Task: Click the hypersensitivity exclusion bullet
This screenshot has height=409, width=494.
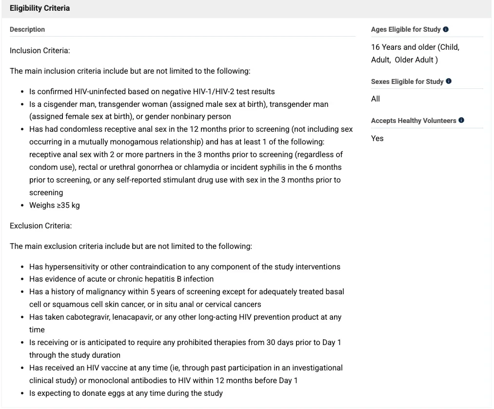Action: pyautogui.click(x=185, y=267)
